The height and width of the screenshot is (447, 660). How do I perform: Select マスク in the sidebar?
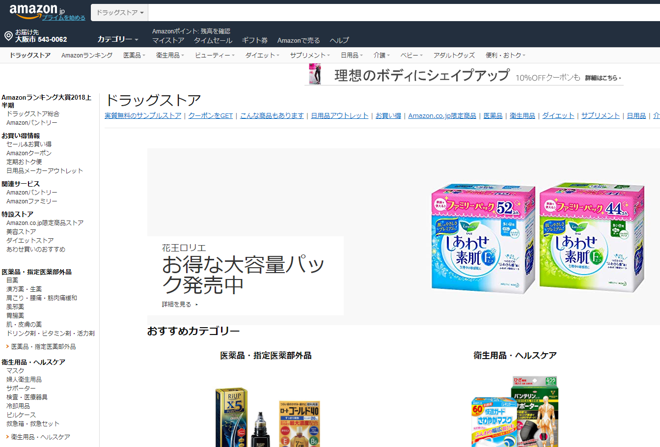pos(15,371)
